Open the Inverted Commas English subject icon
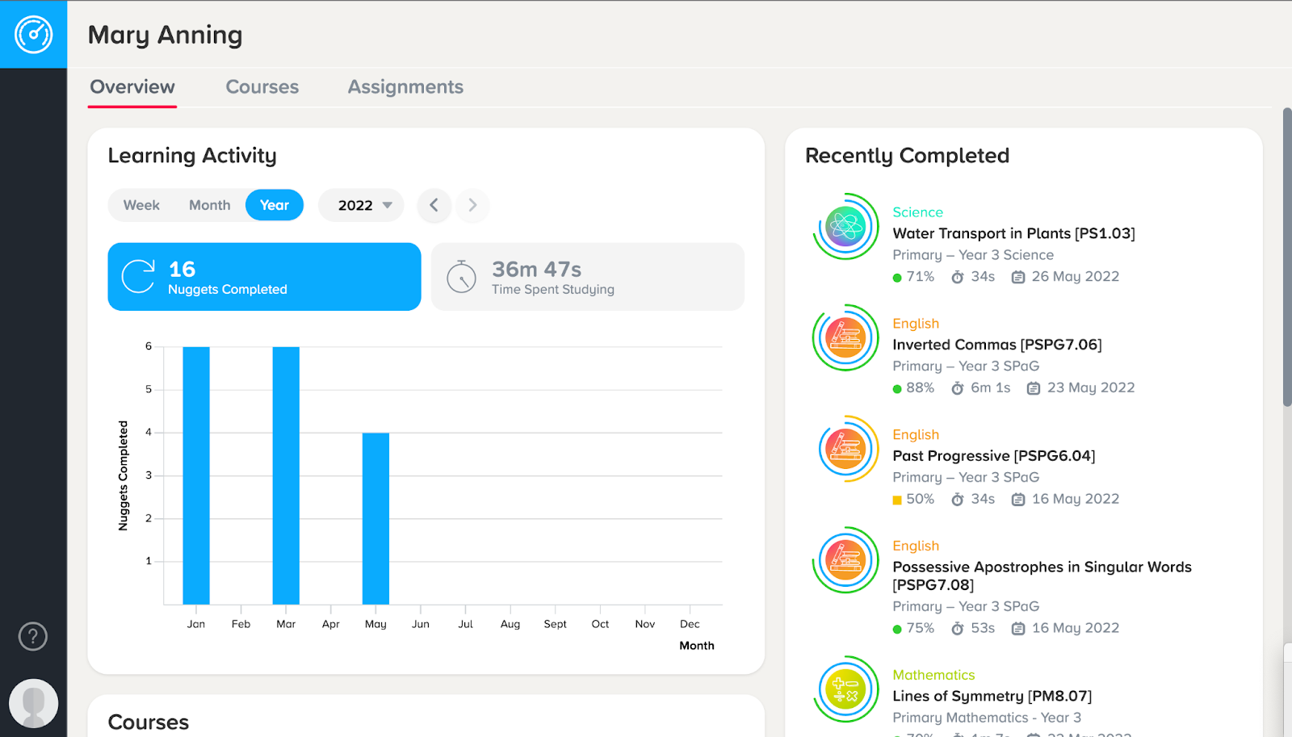This screenshot has width=1292, height=737. coord(845,337)
